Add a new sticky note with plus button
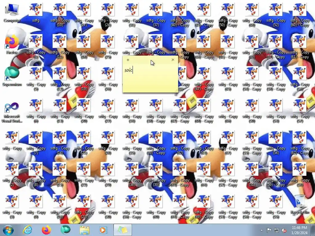Image resolution: width=315 pixels, height=236 pixels. tap(128, 60)
